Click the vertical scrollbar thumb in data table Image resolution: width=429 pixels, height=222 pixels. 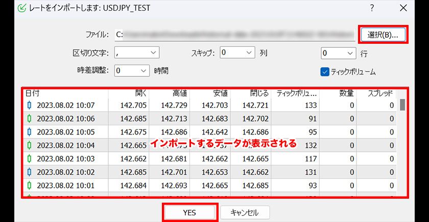(402, 104)
